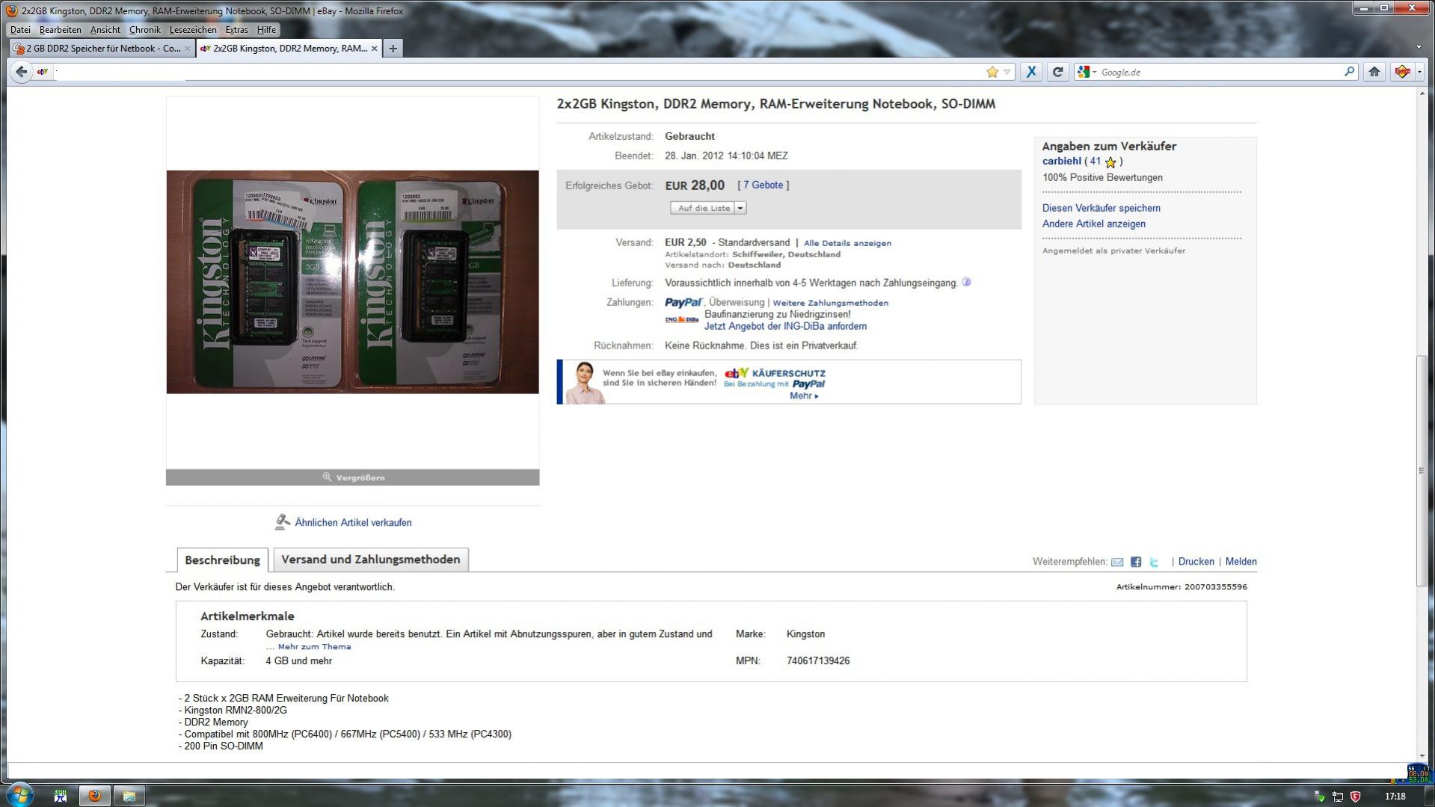Viewport: 1435px width, 807px height.
Task: Share listing via the Twitter icon
Action: (x=1154, y=562)
